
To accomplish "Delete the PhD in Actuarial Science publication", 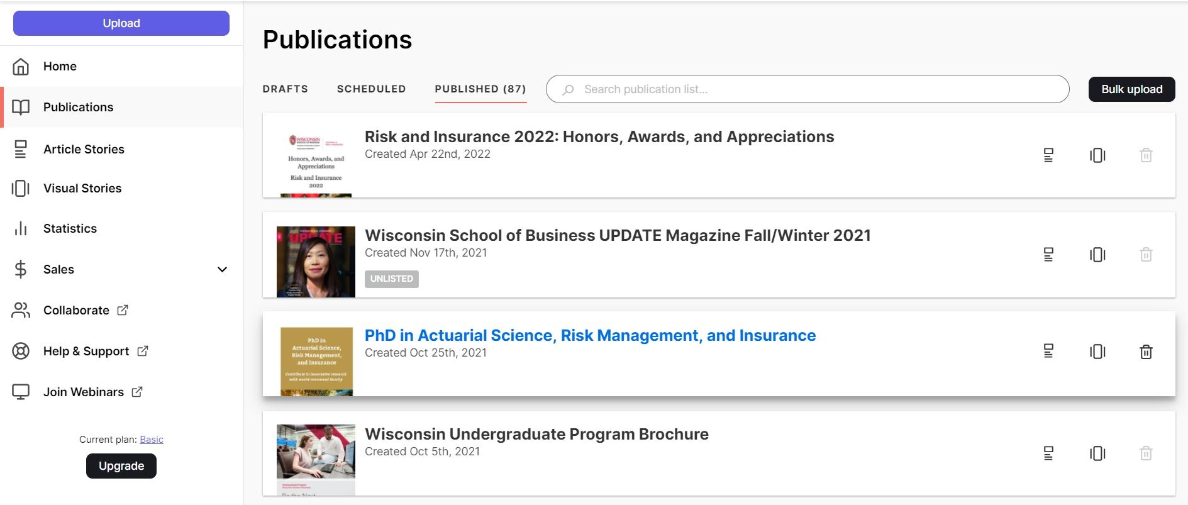I will coord(1146,352).
